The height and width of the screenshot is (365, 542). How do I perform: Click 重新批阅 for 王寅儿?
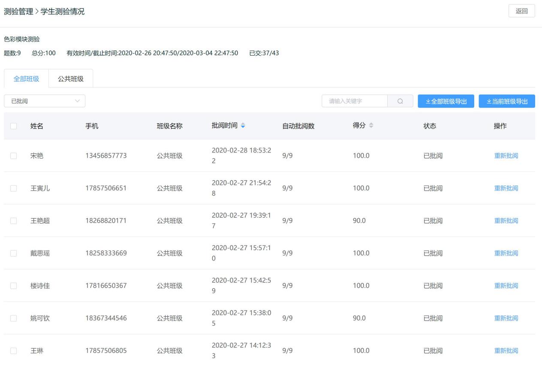point(506,188)
